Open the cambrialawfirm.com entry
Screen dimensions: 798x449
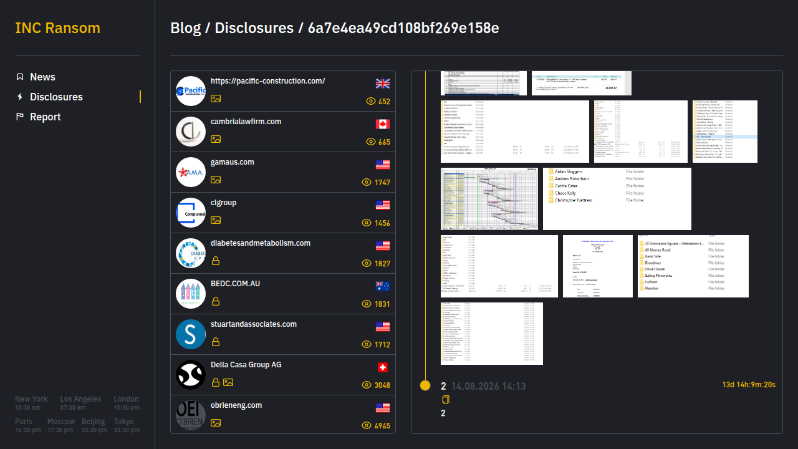click(x=283, y=132)
